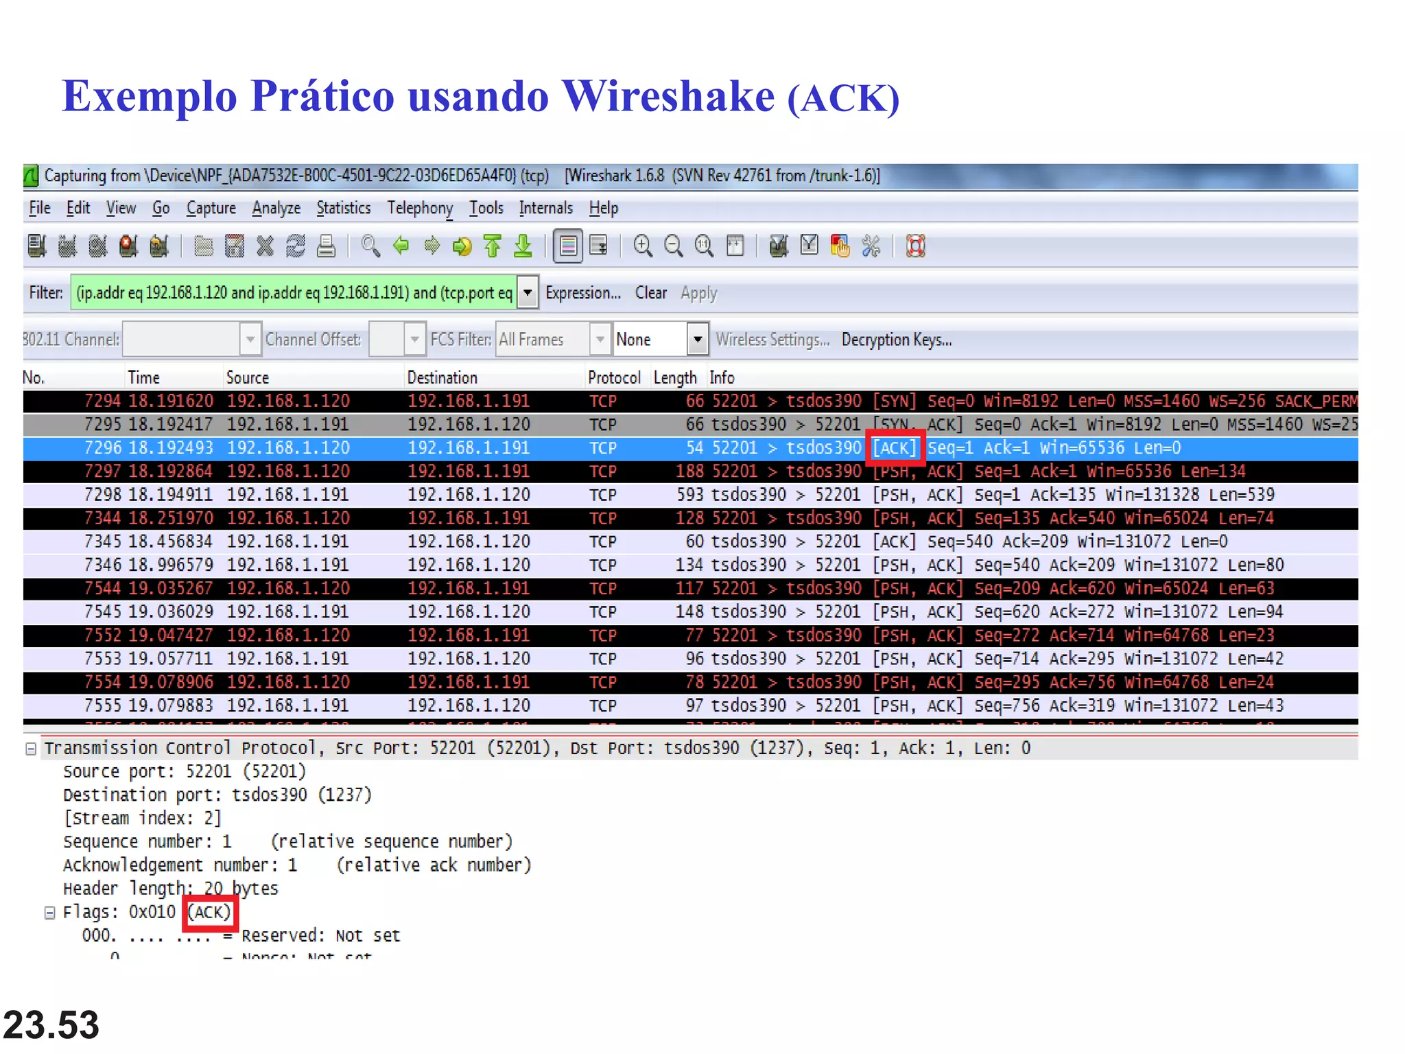This screenshot has height=1054, width=1405.
Task: Click Wireless Settings... button
Action: point(772,340)
